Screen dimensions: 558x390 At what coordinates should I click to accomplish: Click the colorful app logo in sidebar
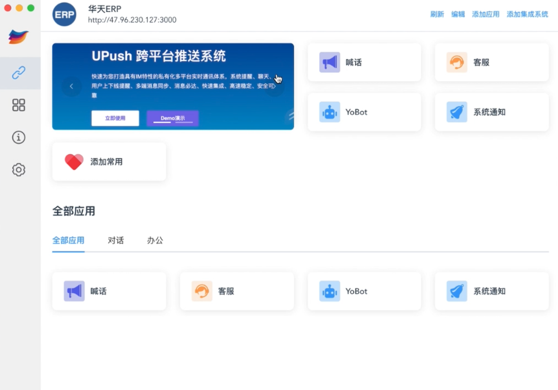(x=18, y=37)
